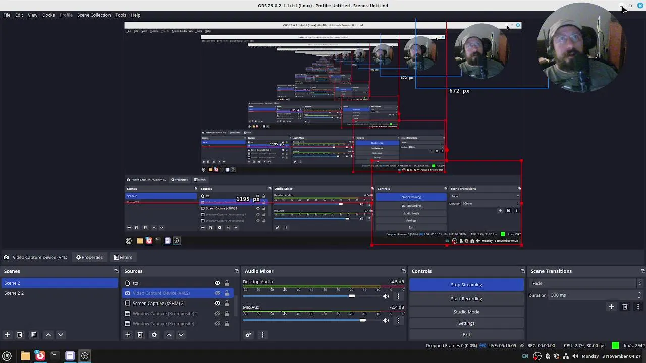This screenshot has height=363, width=646.
Task: Open source properties gear icon
Action: pos(154,335)
